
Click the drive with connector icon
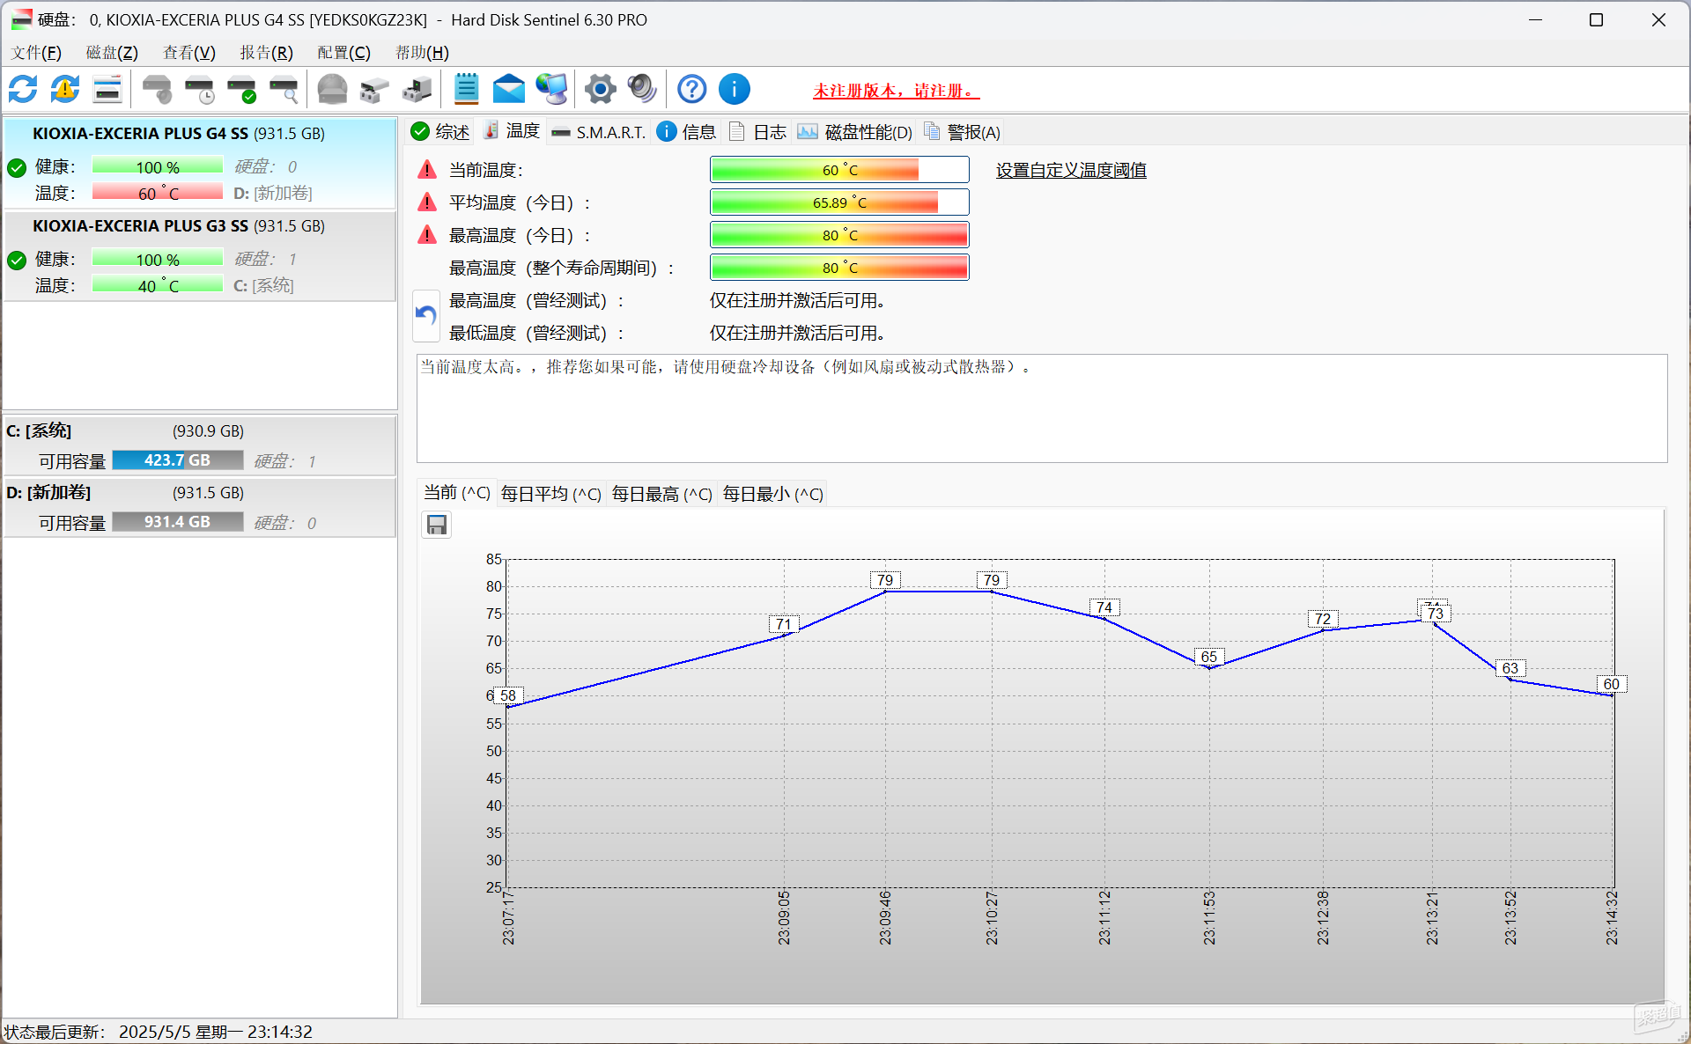417,89
